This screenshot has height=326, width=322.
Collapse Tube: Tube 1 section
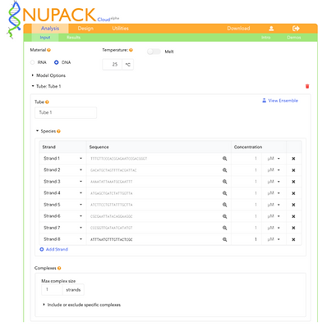[x=46, y=86]
